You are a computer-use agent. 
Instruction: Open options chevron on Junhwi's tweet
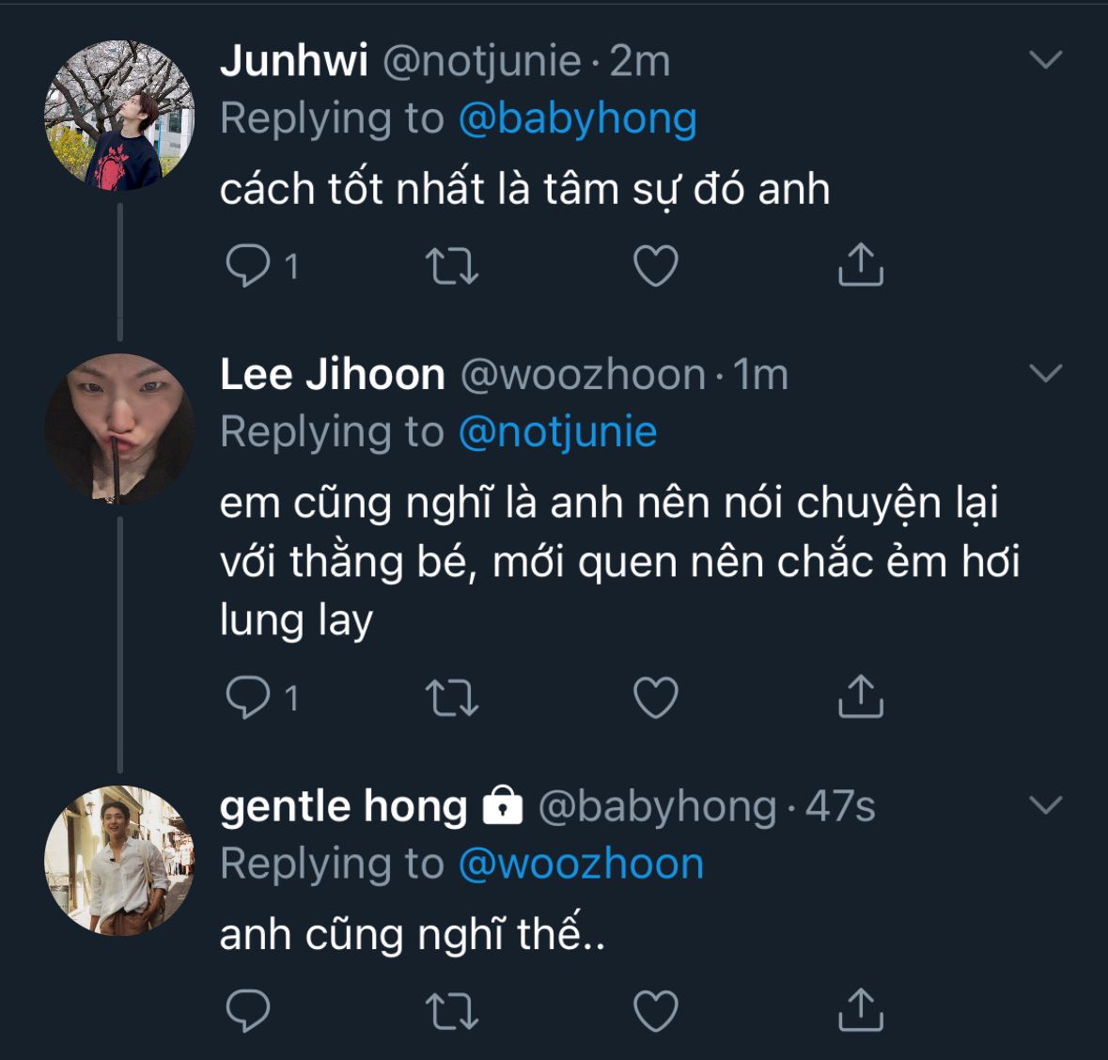(1045, 61)
